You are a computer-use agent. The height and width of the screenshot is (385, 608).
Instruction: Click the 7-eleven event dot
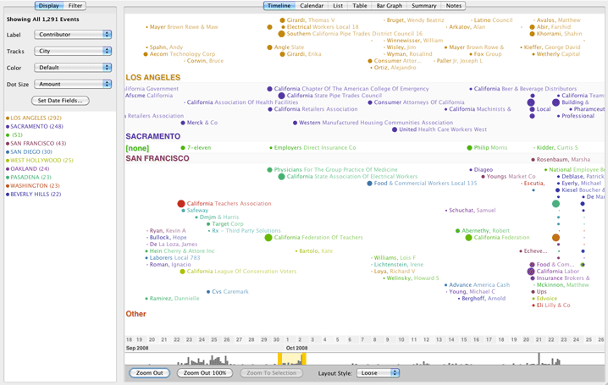pos(183,147)
